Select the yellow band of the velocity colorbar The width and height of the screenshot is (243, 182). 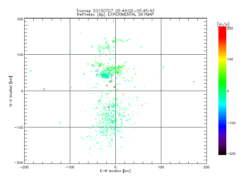pos(222,59)
